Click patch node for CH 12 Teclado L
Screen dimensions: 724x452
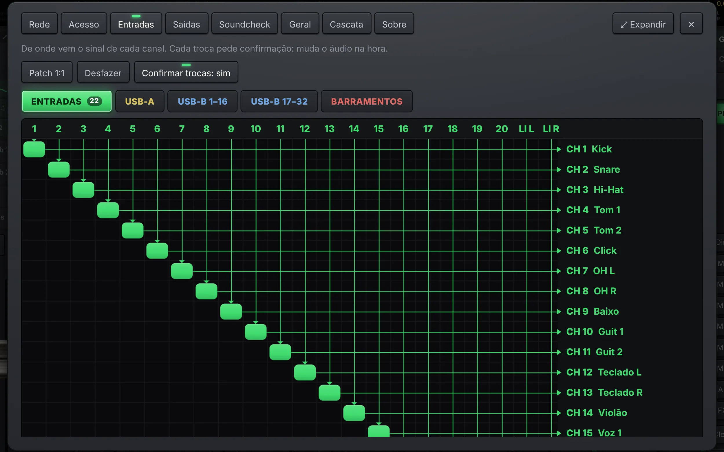305,372
